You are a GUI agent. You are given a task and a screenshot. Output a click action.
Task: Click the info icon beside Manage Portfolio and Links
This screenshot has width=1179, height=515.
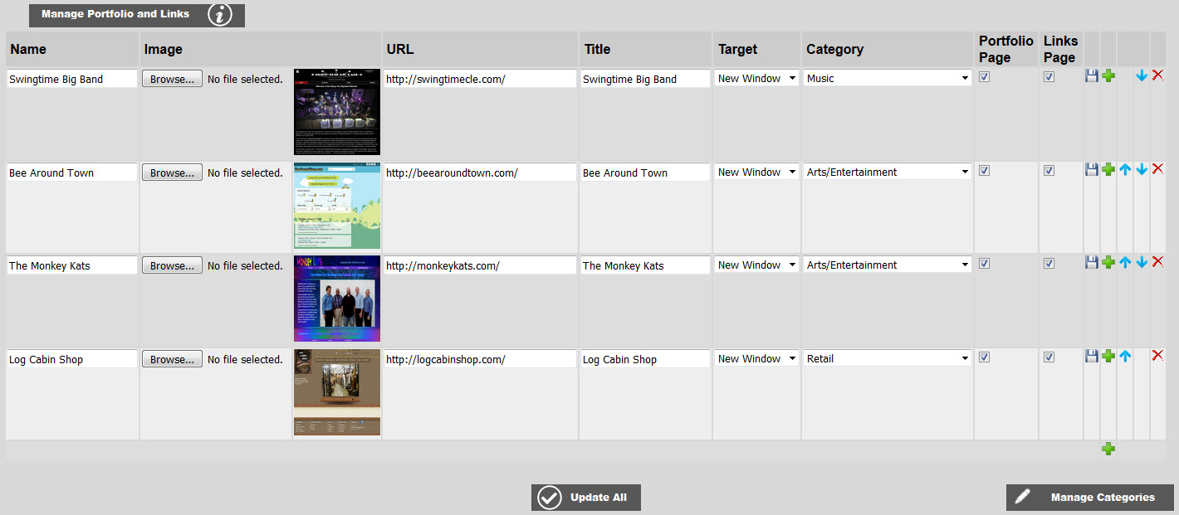click(220, 14)
